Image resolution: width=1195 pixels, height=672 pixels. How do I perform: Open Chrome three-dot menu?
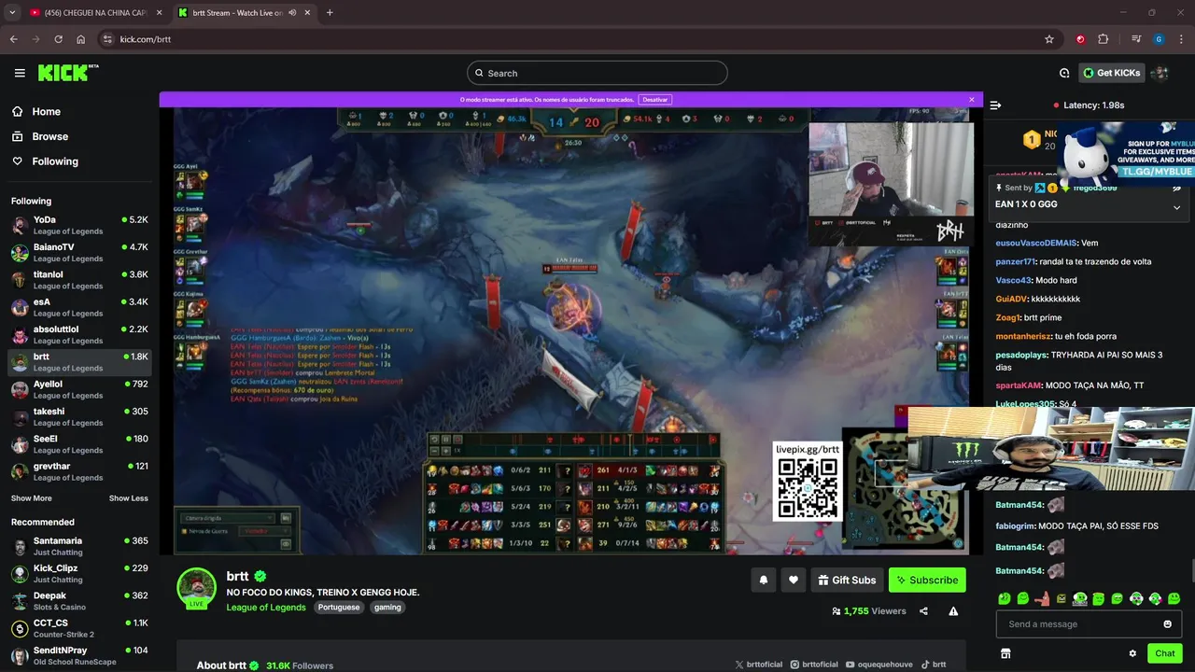coord(1181,39)
